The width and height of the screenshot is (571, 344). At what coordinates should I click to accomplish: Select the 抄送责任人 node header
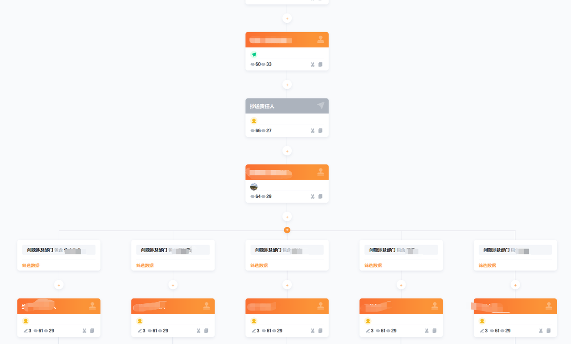(x=287, y=106)
